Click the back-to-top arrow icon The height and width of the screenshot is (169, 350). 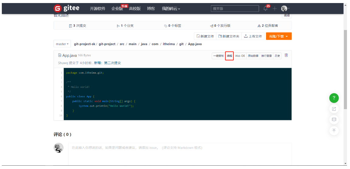[x=334, y=130]
